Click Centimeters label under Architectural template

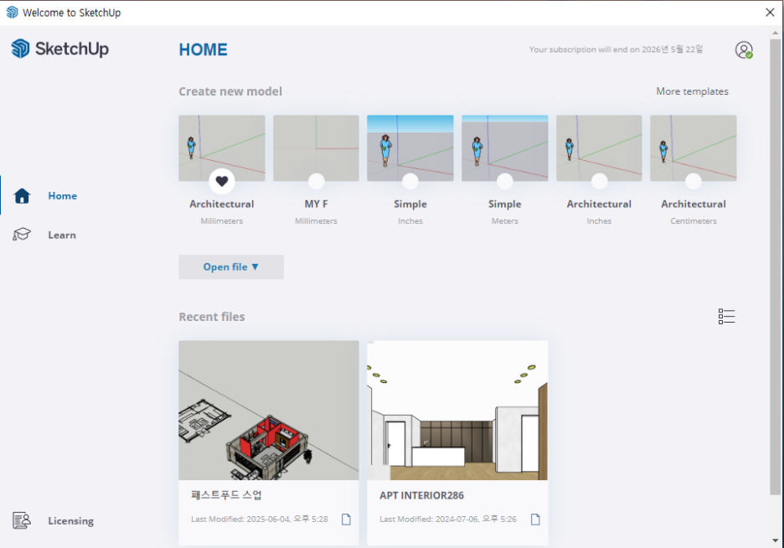coord(693,220)
